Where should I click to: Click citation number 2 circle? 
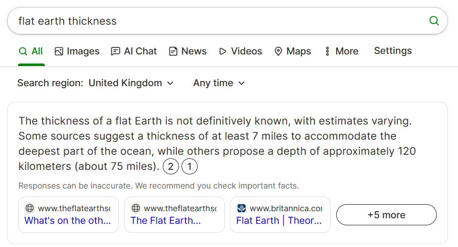point(170,166)
